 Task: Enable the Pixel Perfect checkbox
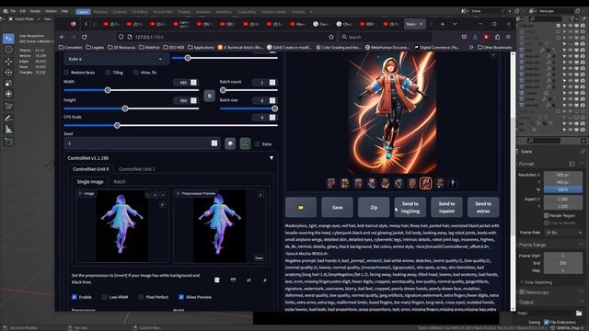(141, 297)
